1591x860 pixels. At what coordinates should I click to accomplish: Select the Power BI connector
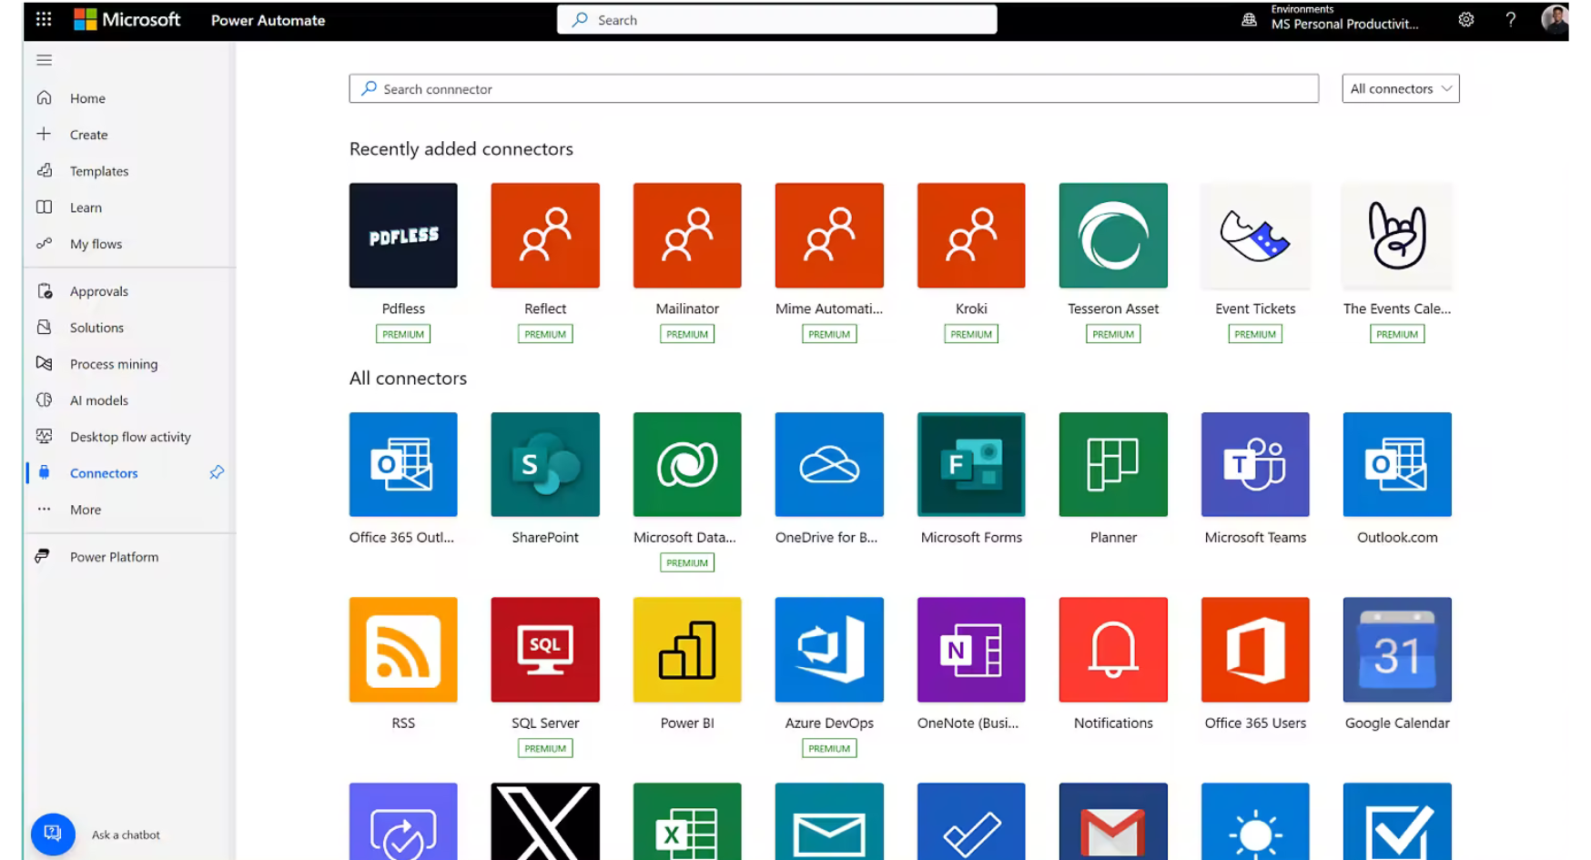pyautogui.click(x=687, y=650)
